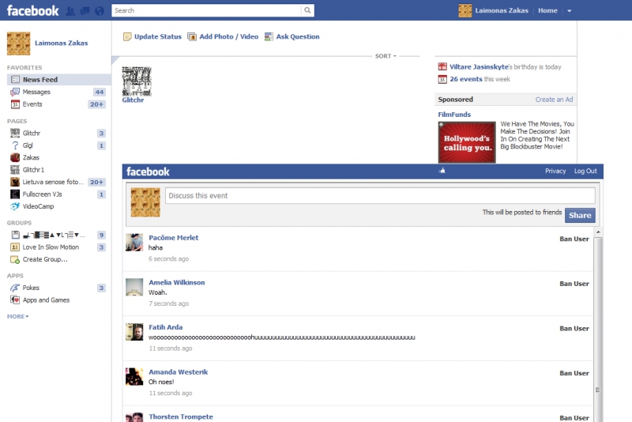Click the Hollywood's calling you ad image
632x422 pixels.
(x=467, y=142)
